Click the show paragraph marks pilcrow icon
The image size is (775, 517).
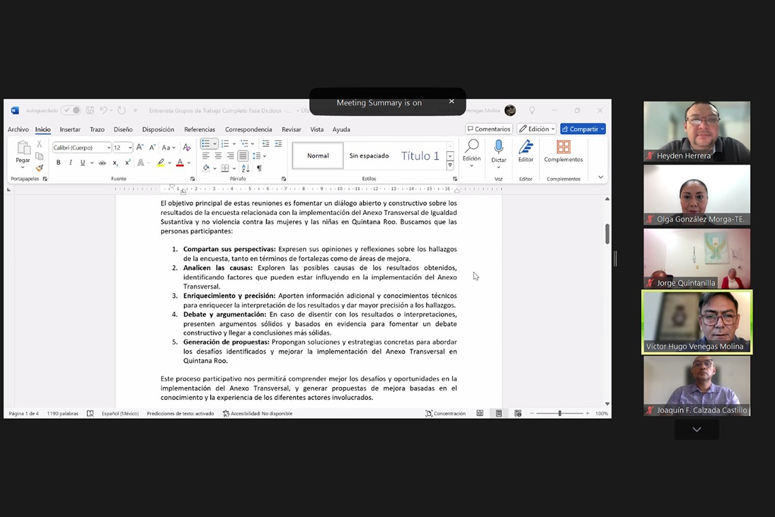[x=259, y=168]
